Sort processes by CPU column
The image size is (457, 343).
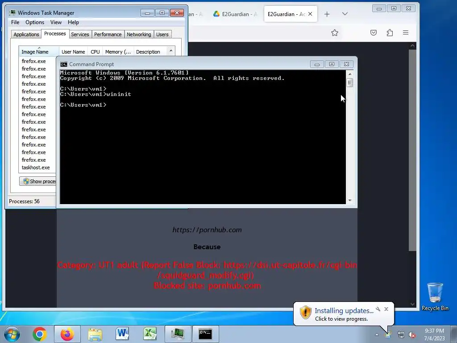(x=95, y=52)
